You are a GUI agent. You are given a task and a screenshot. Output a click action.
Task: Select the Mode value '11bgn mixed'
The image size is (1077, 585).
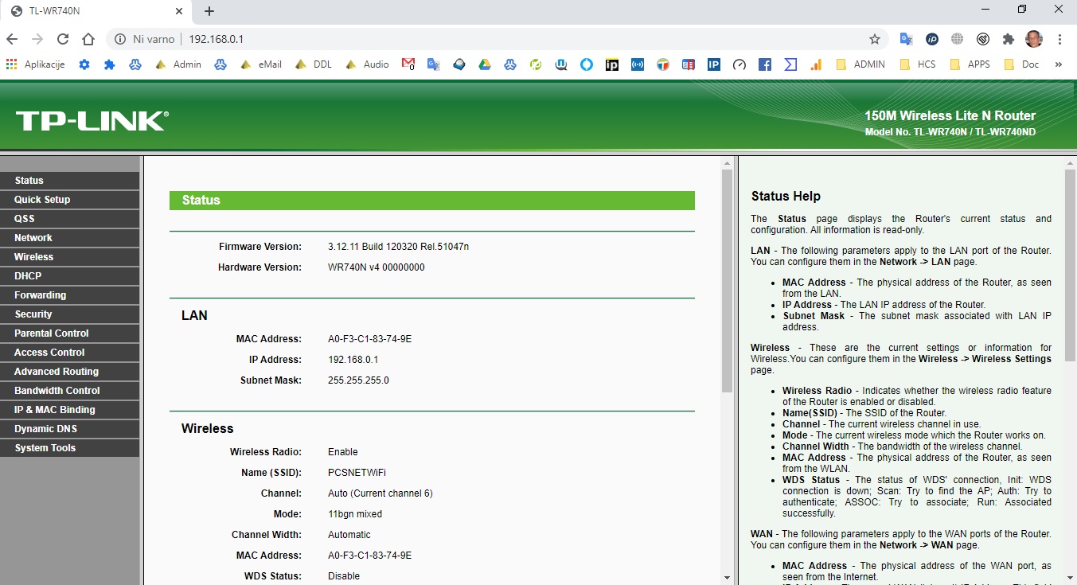tap(355, 514)
